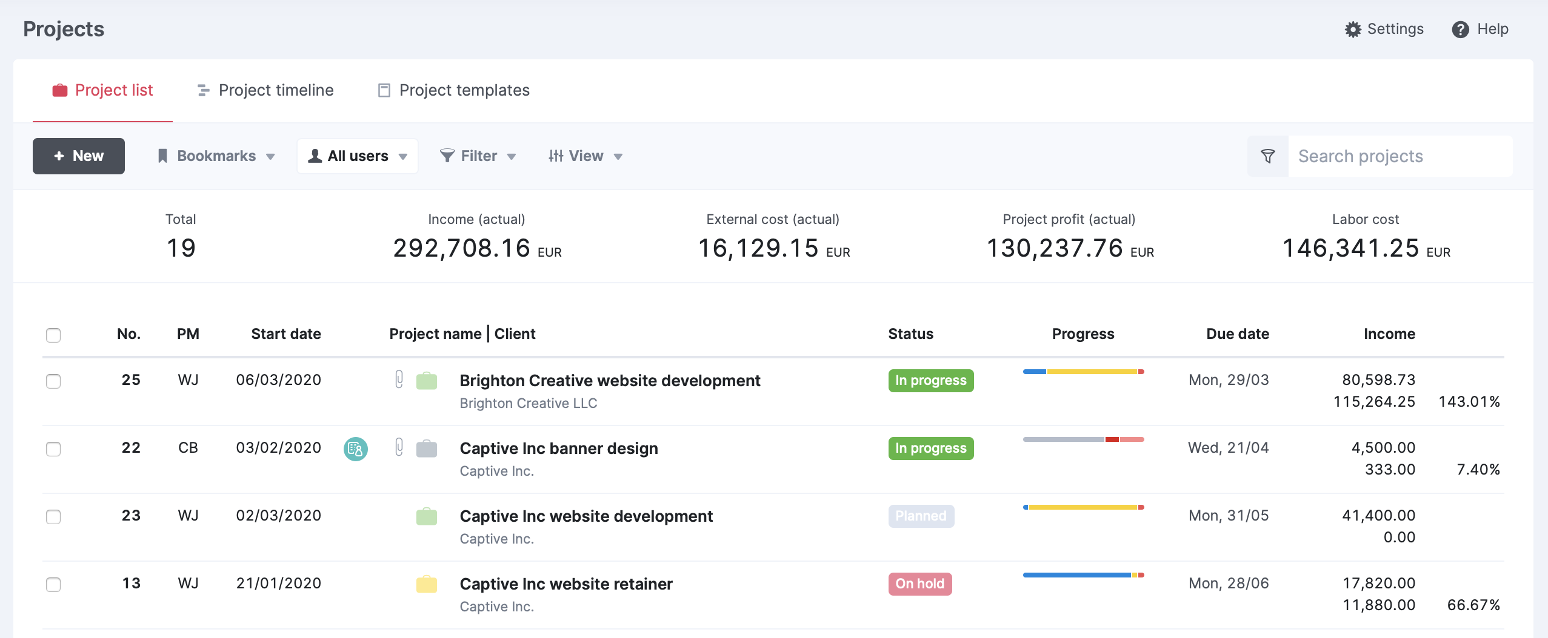Screen dimensions: 1548x638
Task: Click green briefcase icon of Brighton Creative project
Action: click(x=427, y=381)
